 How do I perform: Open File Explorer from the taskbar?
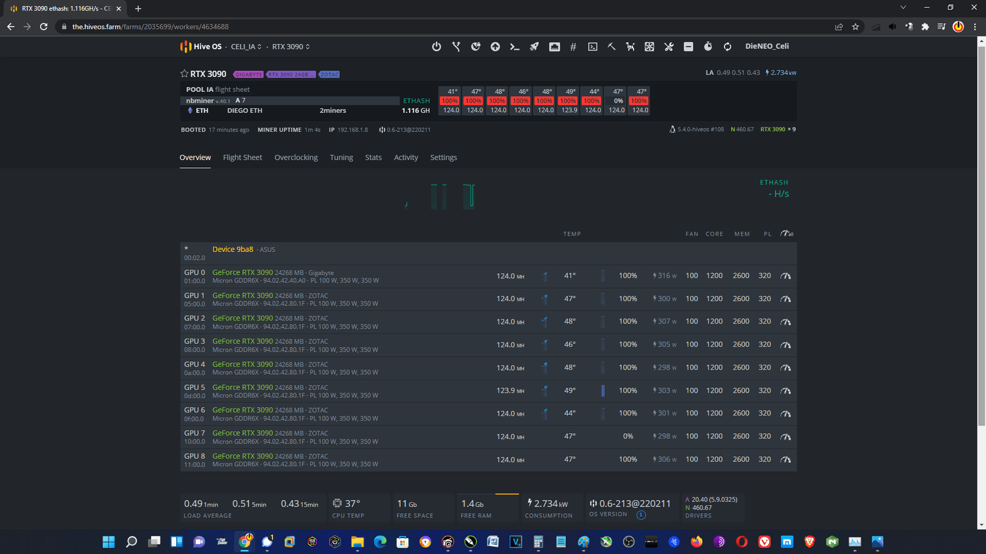[357, 542]
